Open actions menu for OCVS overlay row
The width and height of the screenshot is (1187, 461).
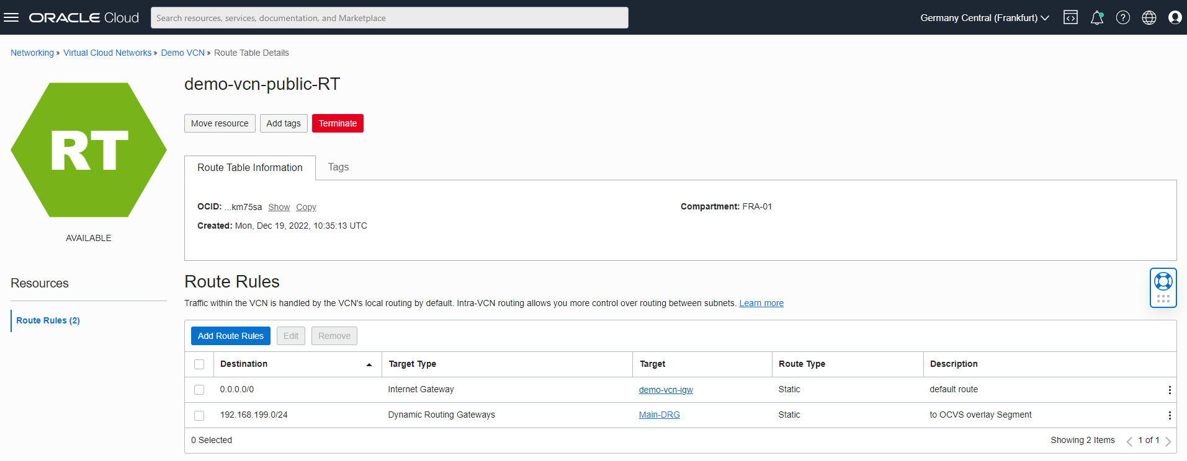tap(1170, 415)
